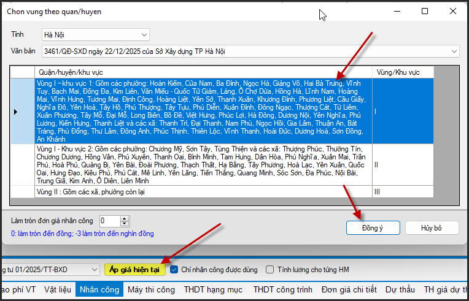Switch to the Vật liệu tab
469x301 pixels.
pyautogui.click(x=58, y=289)
